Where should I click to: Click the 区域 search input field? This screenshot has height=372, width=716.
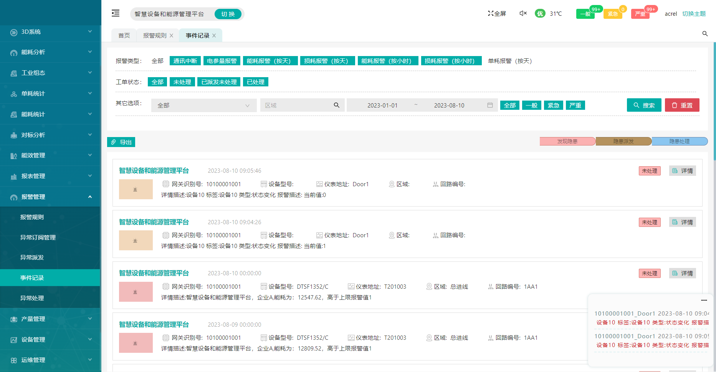[296, 105]
